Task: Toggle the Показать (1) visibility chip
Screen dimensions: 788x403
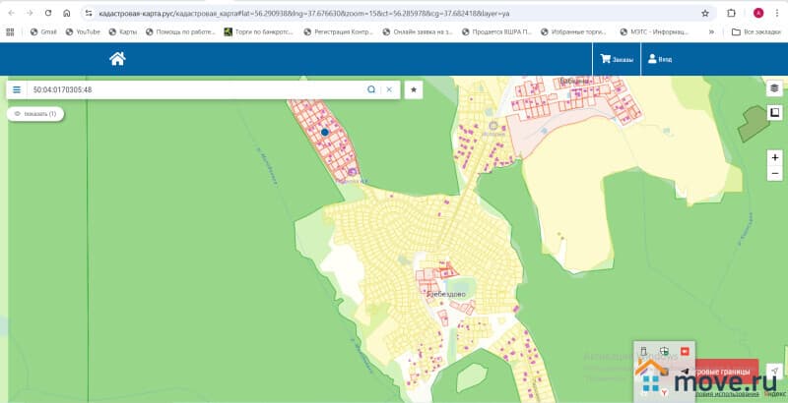Action: click(x=35, y=114)
